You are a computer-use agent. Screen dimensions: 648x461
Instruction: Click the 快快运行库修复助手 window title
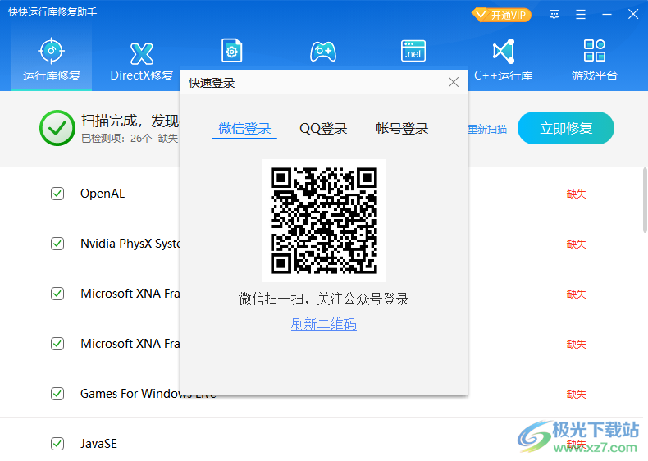pos(52,12)
